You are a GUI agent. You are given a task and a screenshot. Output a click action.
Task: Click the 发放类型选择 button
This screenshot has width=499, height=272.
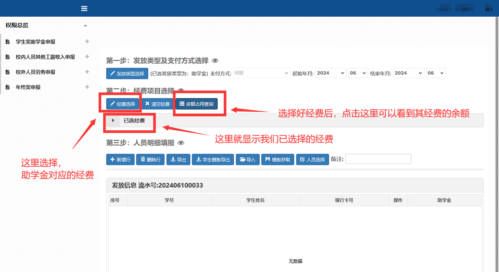[x=127, y=73]
